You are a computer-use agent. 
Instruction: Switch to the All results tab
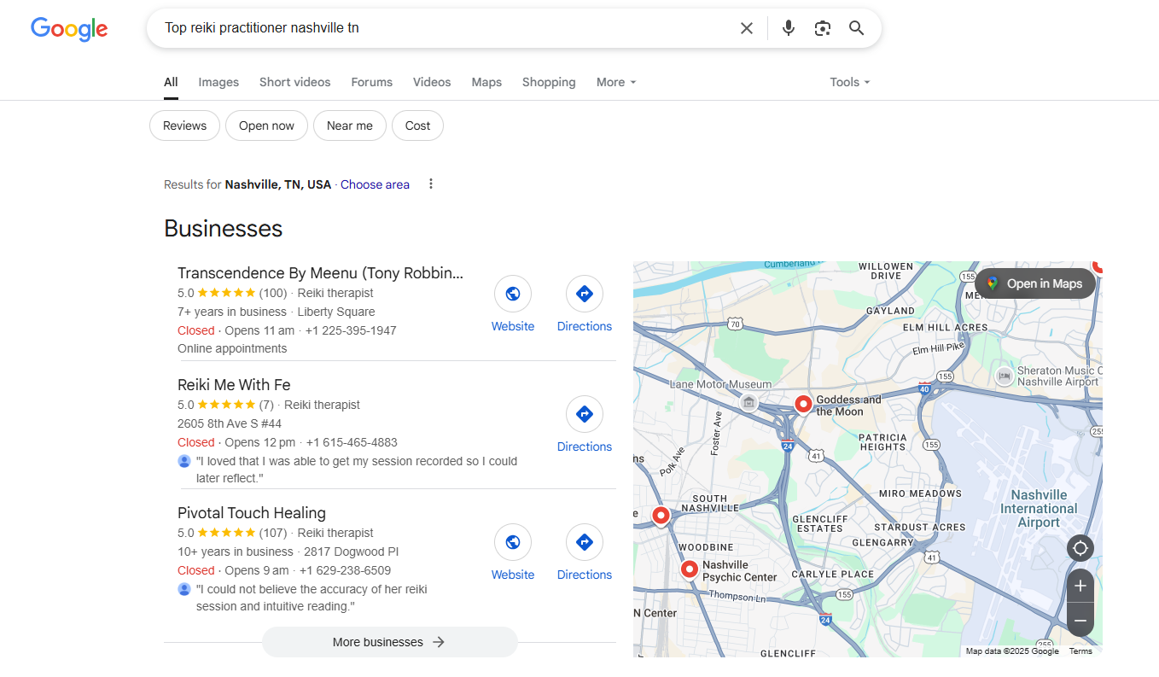click(x=171, y=82)
